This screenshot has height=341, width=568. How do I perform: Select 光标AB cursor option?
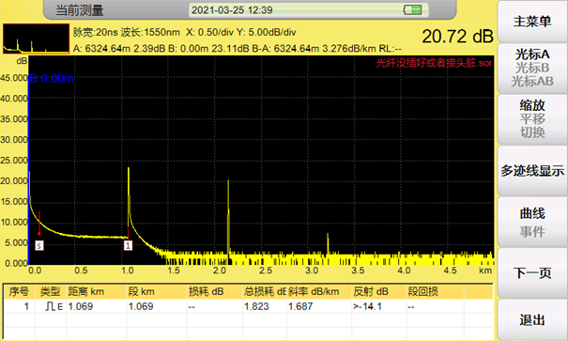[532, 81]
